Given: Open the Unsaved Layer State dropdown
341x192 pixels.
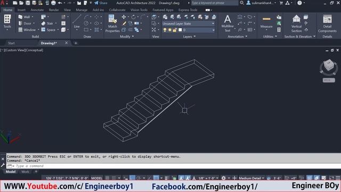Looking at the screenshot, I should point(188,23).
